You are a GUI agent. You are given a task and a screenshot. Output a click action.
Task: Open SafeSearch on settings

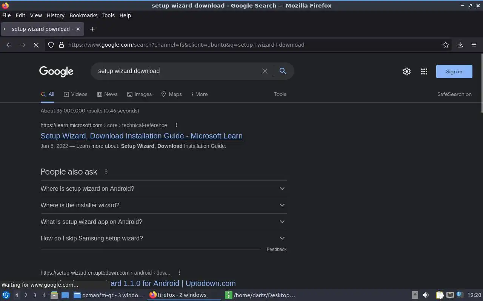click(454, 94)
